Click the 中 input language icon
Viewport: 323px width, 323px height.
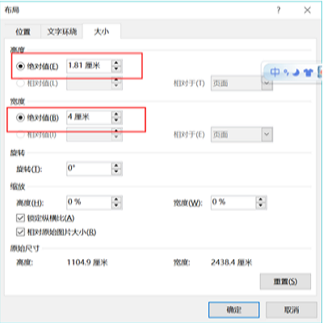pos(275,72)
